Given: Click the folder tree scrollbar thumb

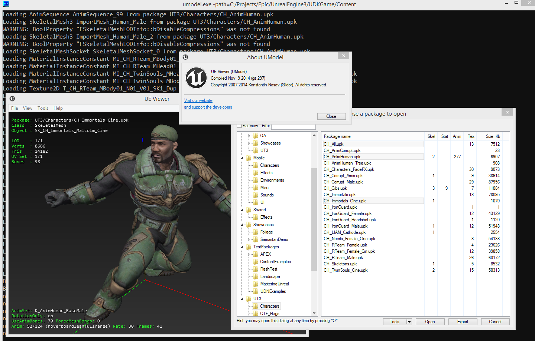Looking at the screenshot, I should tap(314, 219).
